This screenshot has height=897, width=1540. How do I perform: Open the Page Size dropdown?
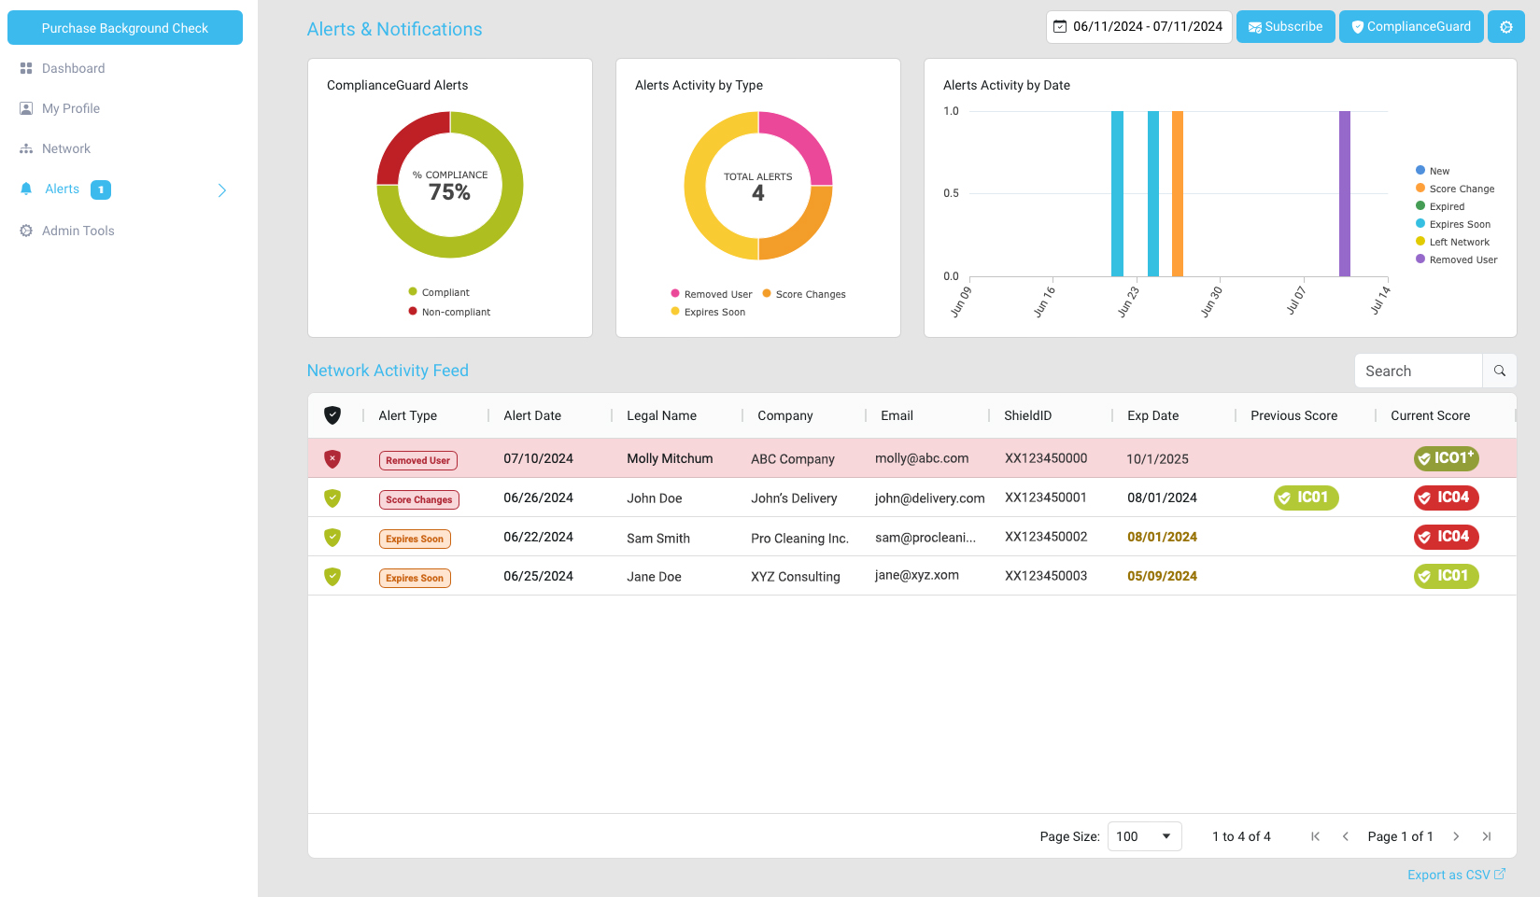coord(1144,836)
